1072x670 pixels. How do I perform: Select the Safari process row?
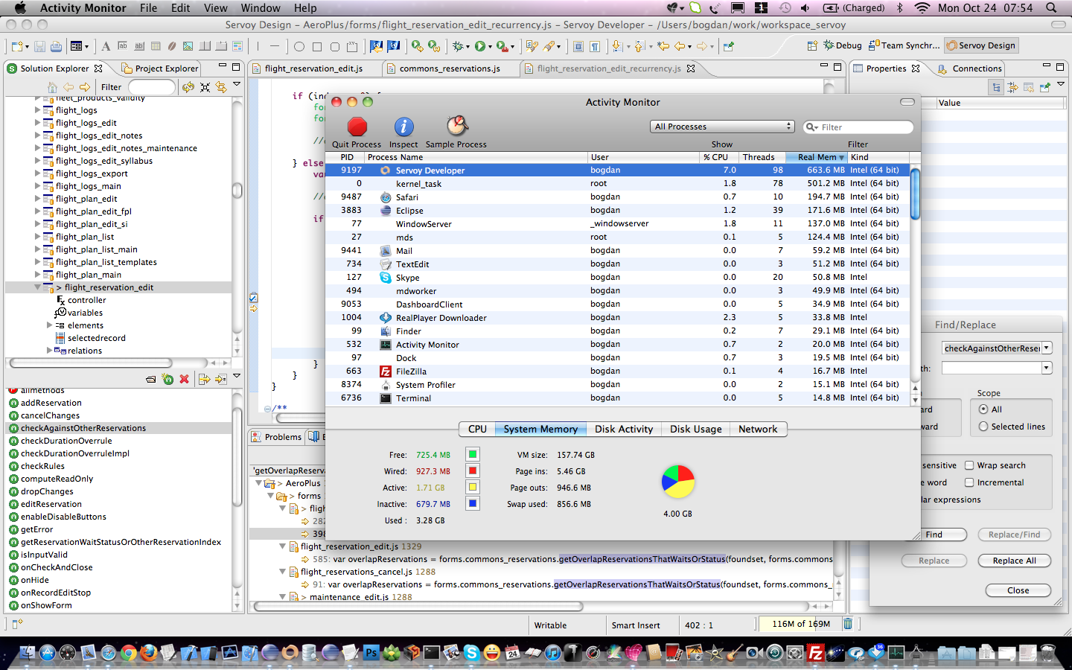point(617,197)
